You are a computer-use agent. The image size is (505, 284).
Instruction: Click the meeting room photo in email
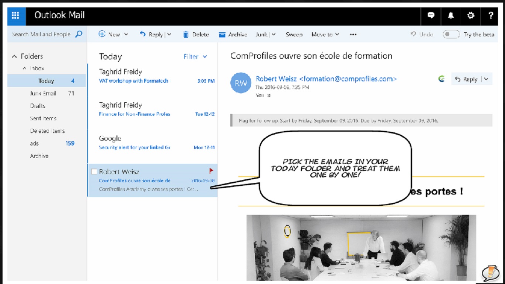coord(361,247)
